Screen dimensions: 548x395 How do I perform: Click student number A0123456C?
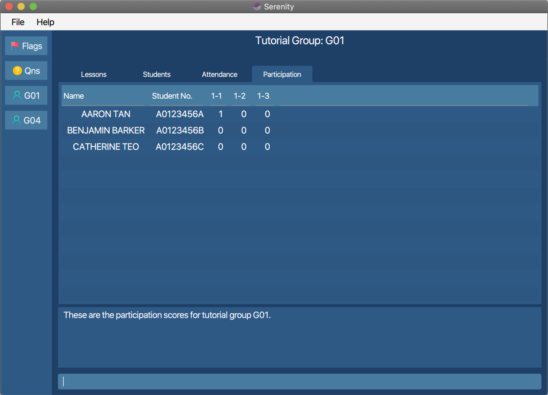(180, 147)
